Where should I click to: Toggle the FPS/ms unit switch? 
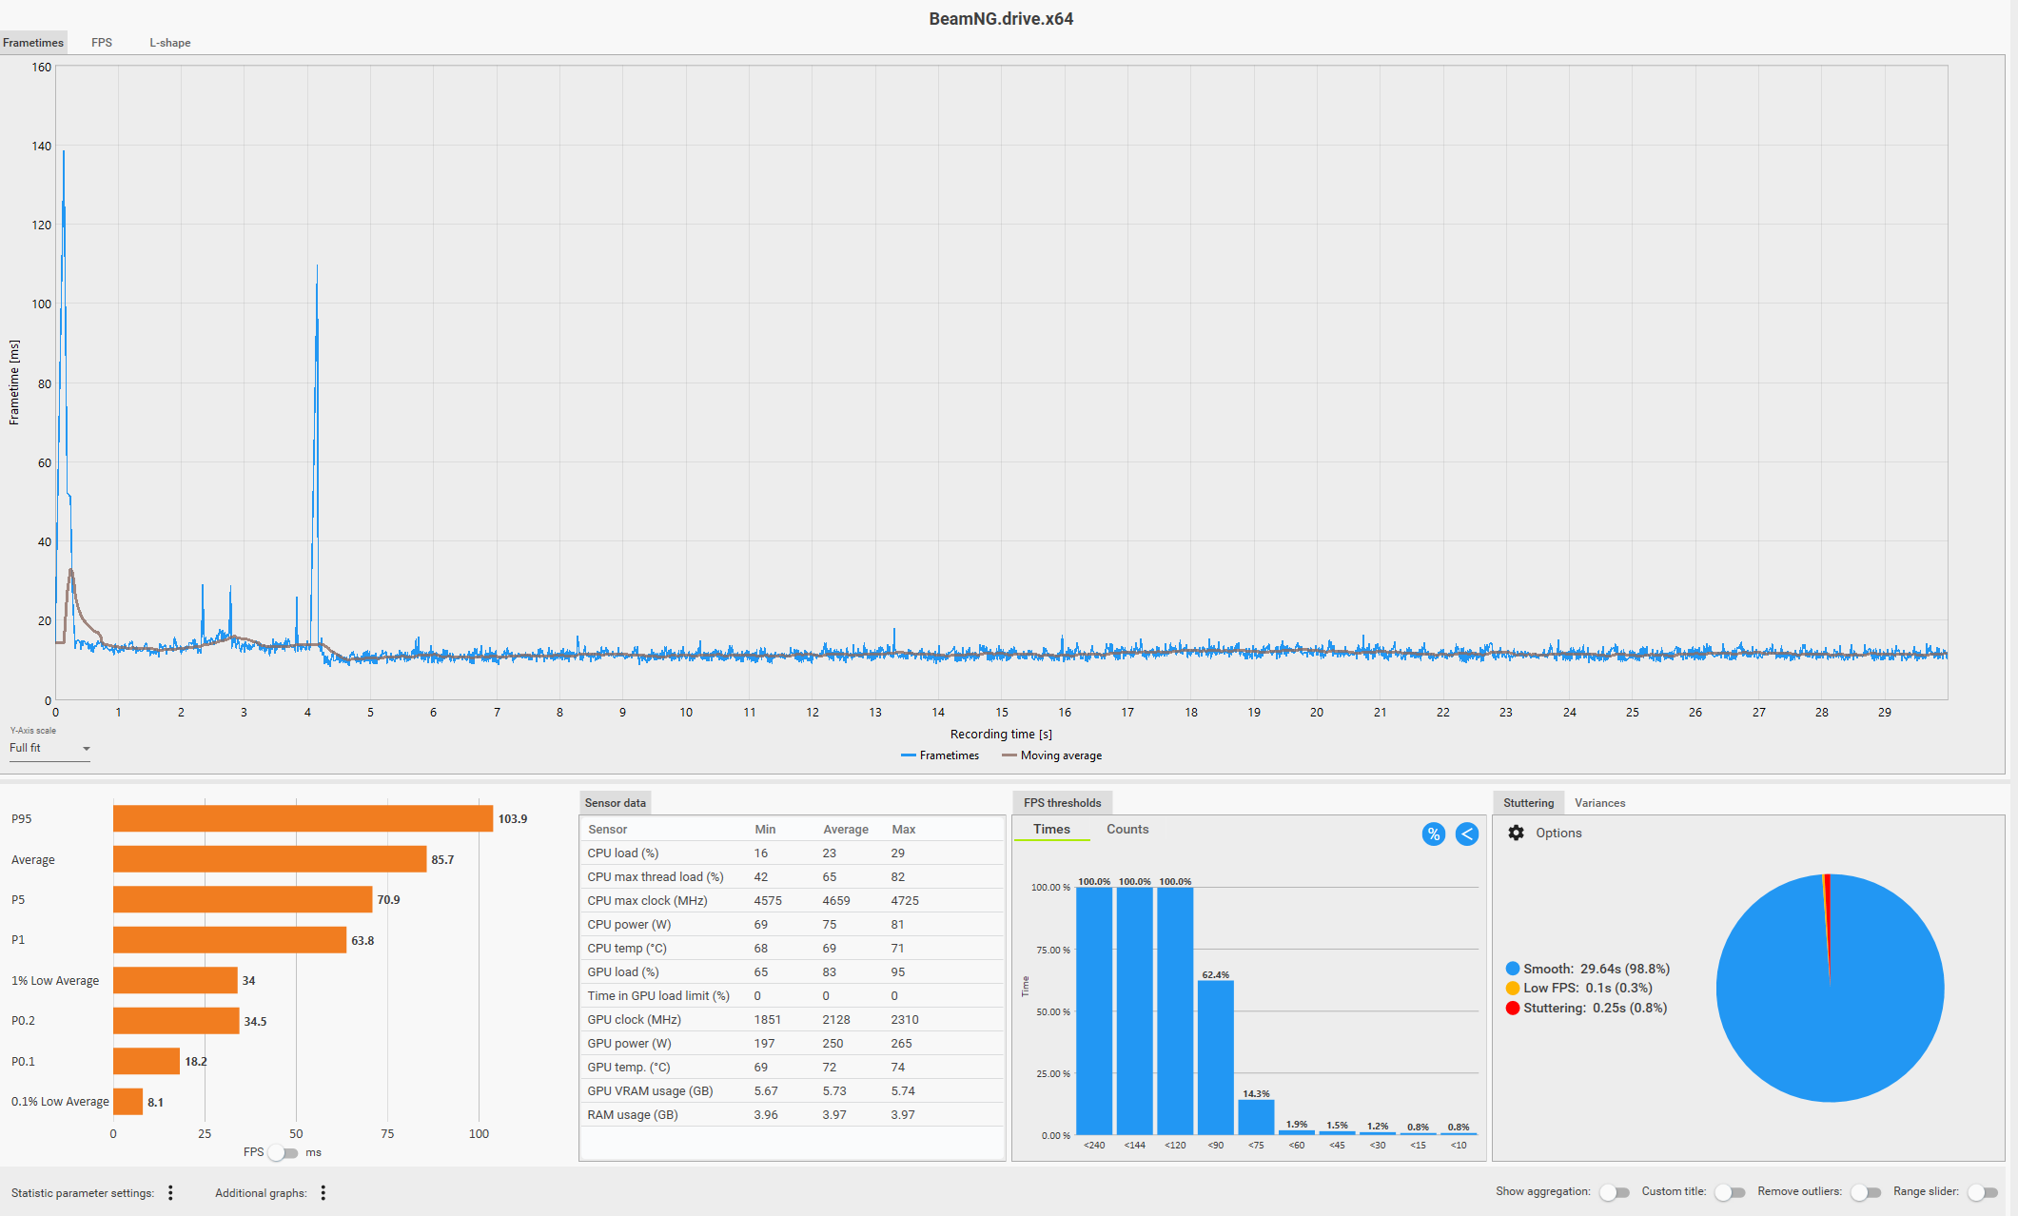283,1152
